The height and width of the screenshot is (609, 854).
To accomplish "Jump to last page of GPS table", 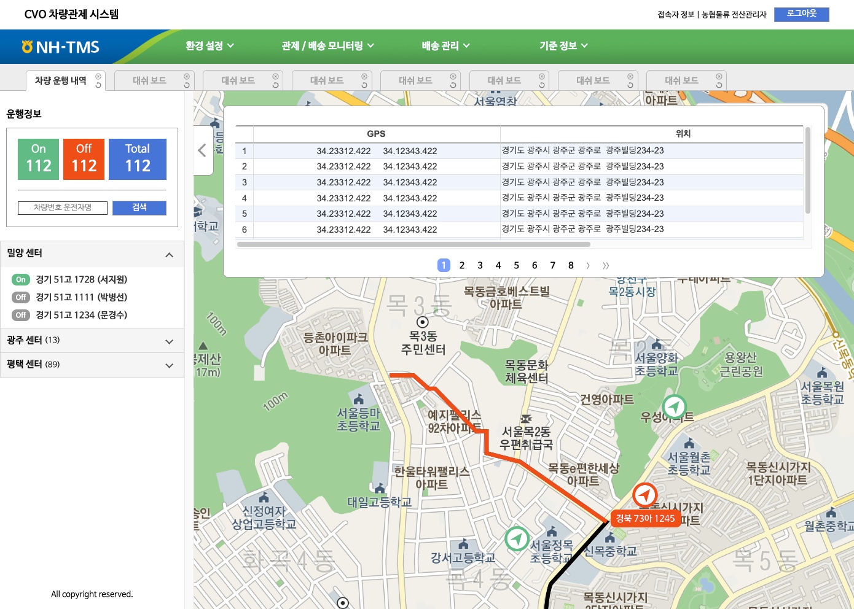I will [606, 265].
